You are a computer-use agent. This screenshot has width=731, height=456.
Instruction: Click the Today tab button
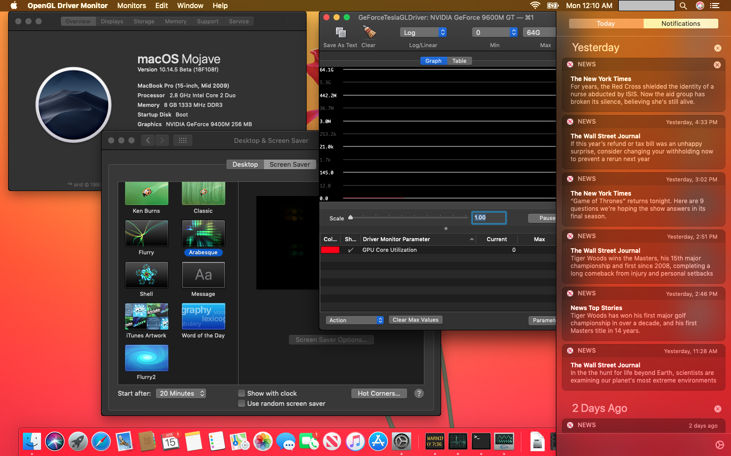coord(606,23)
